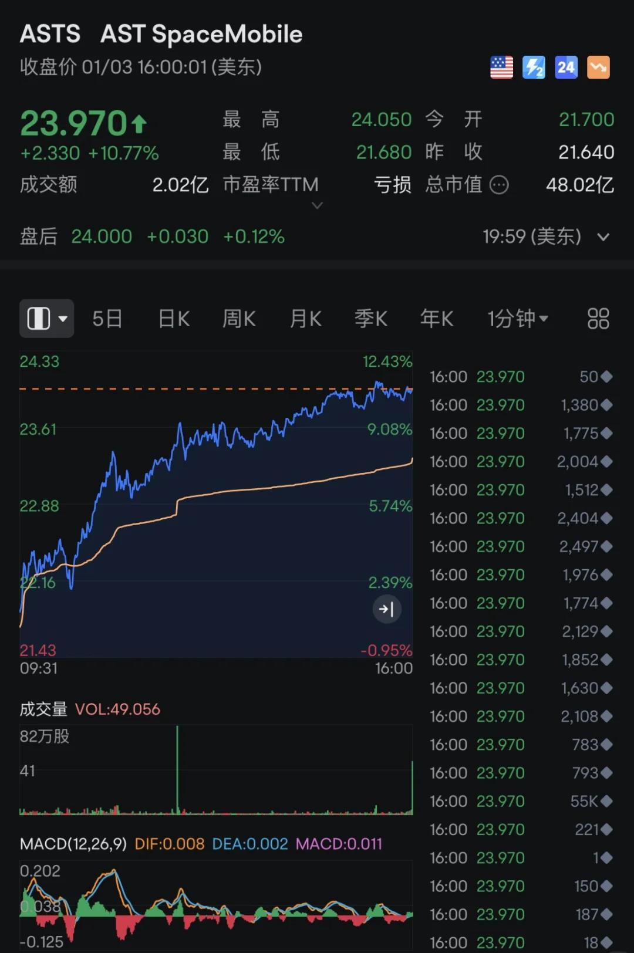Tap the VOL:49.056 volume reading
The image size is (634, 953).
click(117, 709)
